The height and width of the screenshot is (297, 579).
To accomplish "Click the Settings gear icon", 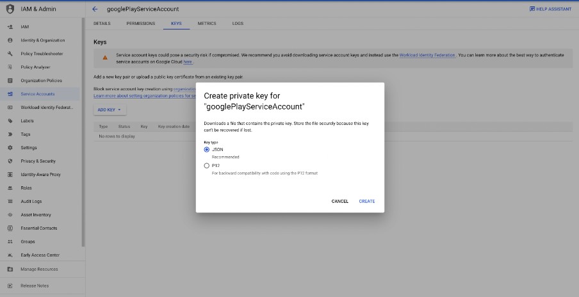I will pos(10,148).
